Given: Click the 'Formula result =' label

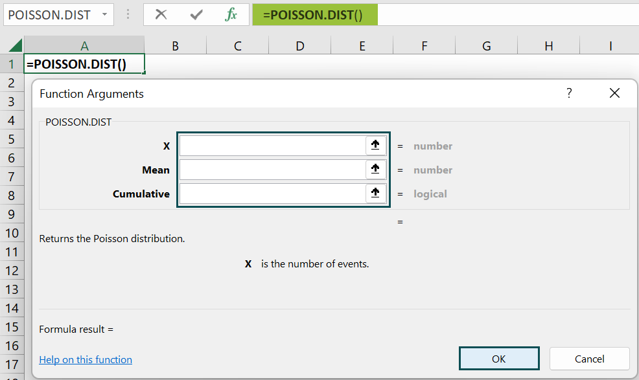Looking at the screenshot, I should coord(76,329).
